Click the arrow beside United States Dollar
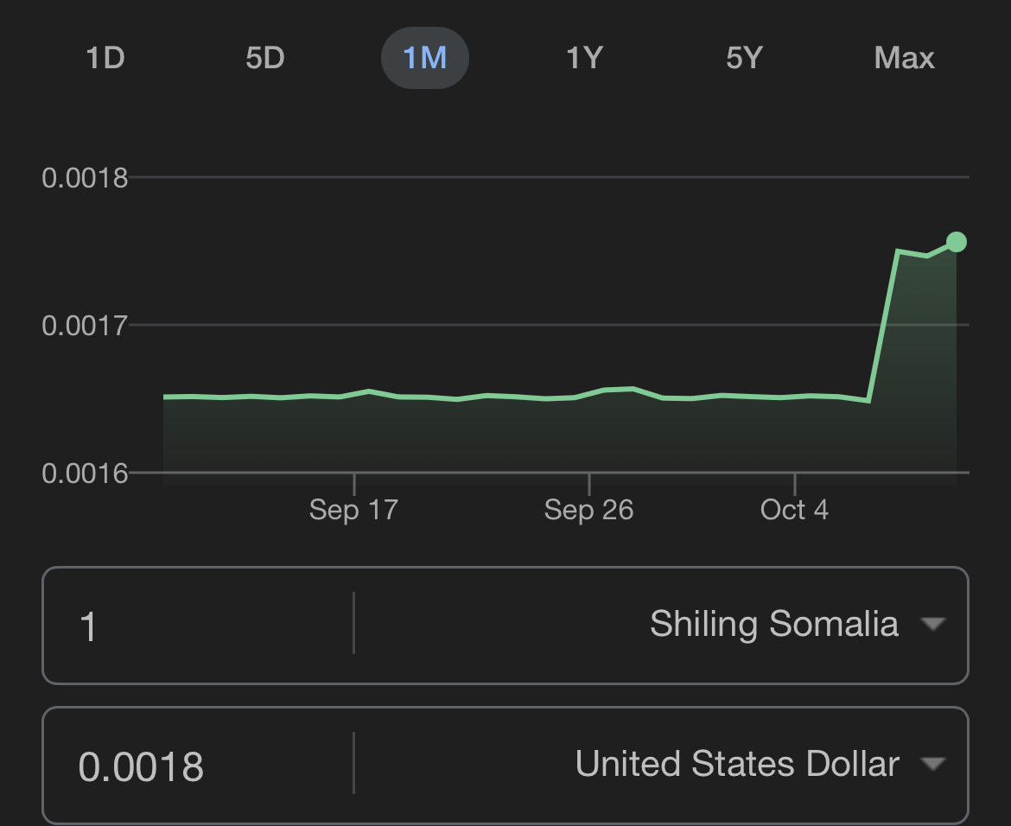Image resolution: width=1011 pixels, height=826 pixels. pos(932,765)
